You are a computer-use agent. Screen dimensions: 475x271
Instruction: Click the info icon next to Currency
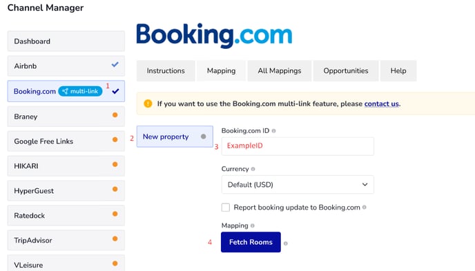pyautogui.click(x=253, y=169)
